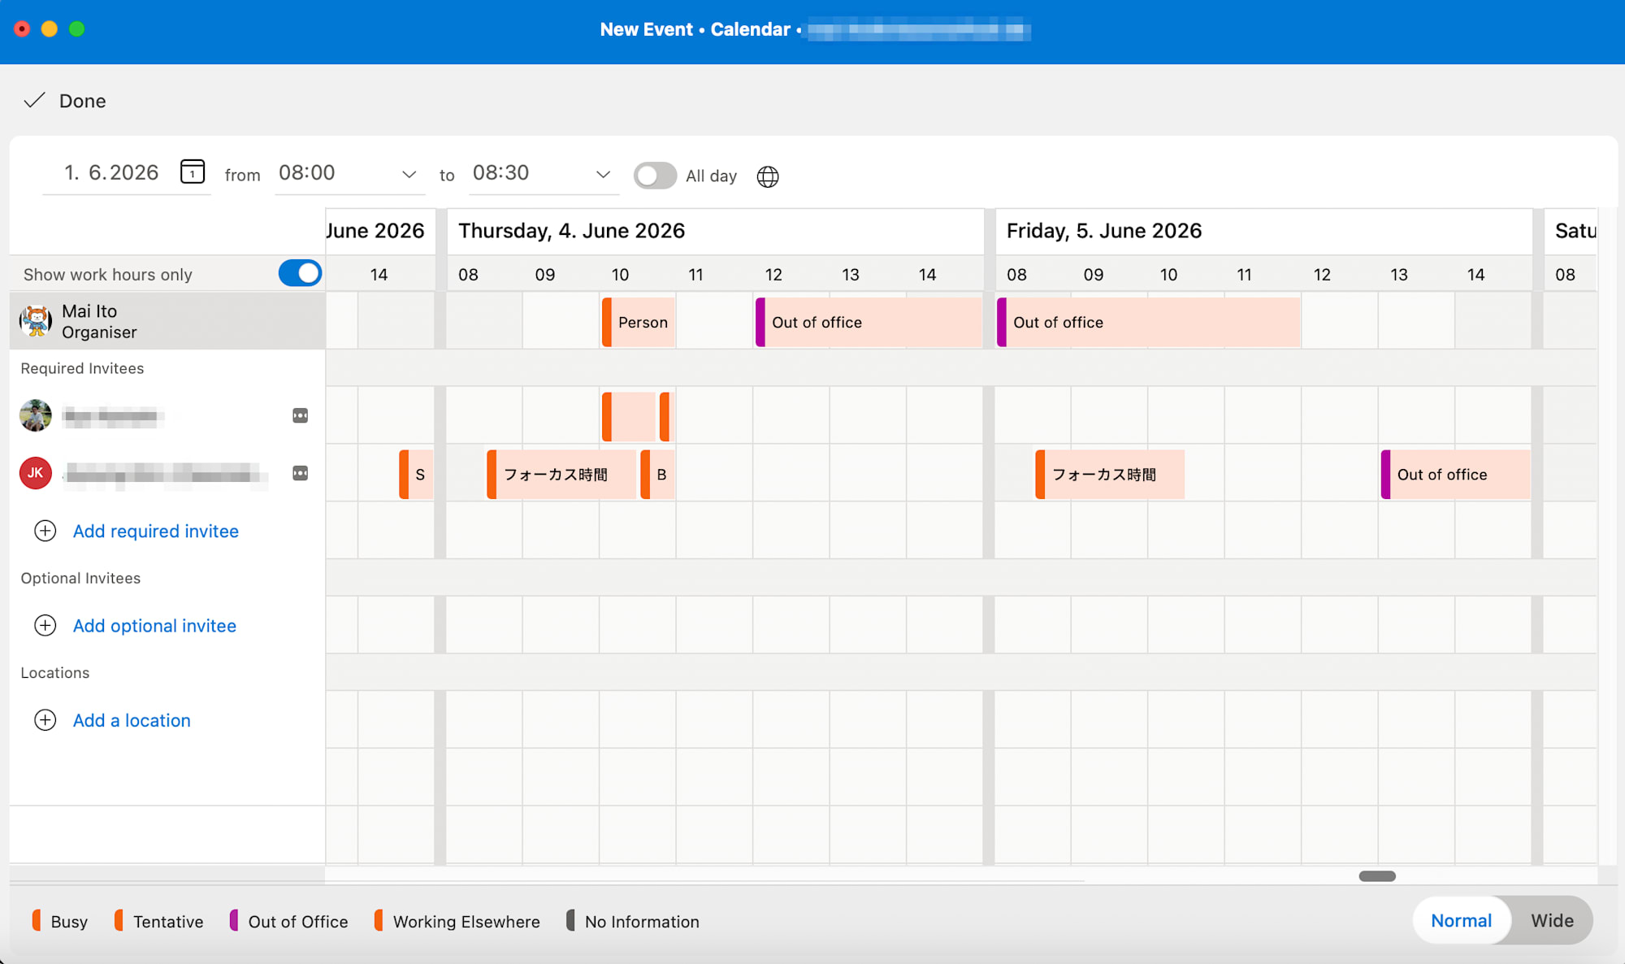Viewport: 1625px width, 964px height.
Task: Click the 1. 6. 2026 date field
Action: coord(111,172)
